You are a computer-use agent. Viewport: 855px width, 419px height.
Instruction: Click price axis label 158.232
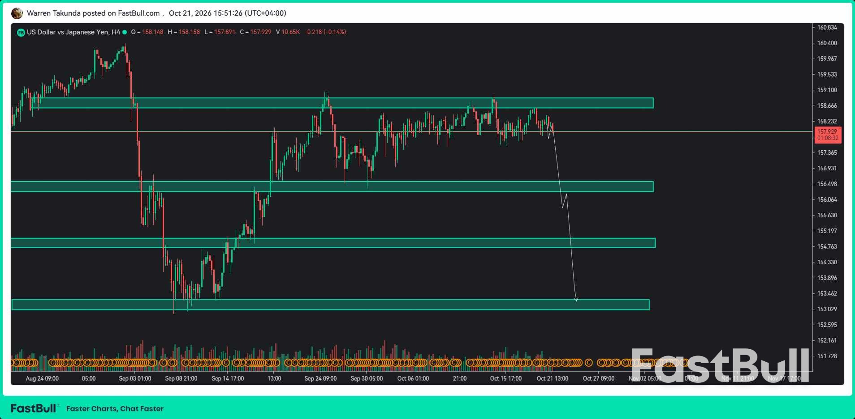(x=827, y=121)
